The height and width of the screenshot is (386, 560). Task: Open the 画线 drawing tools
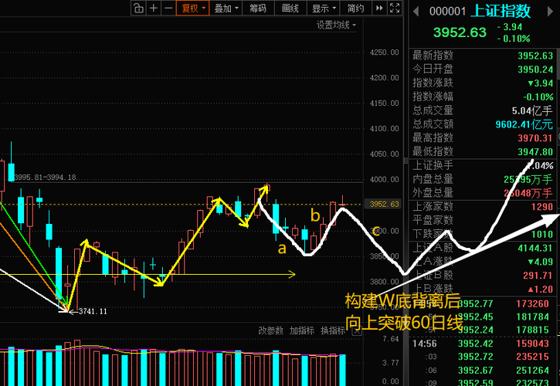(x=290, y=8)
